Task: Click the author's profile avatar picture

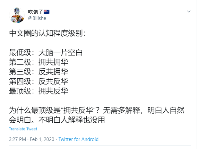Action: point(17,15)
